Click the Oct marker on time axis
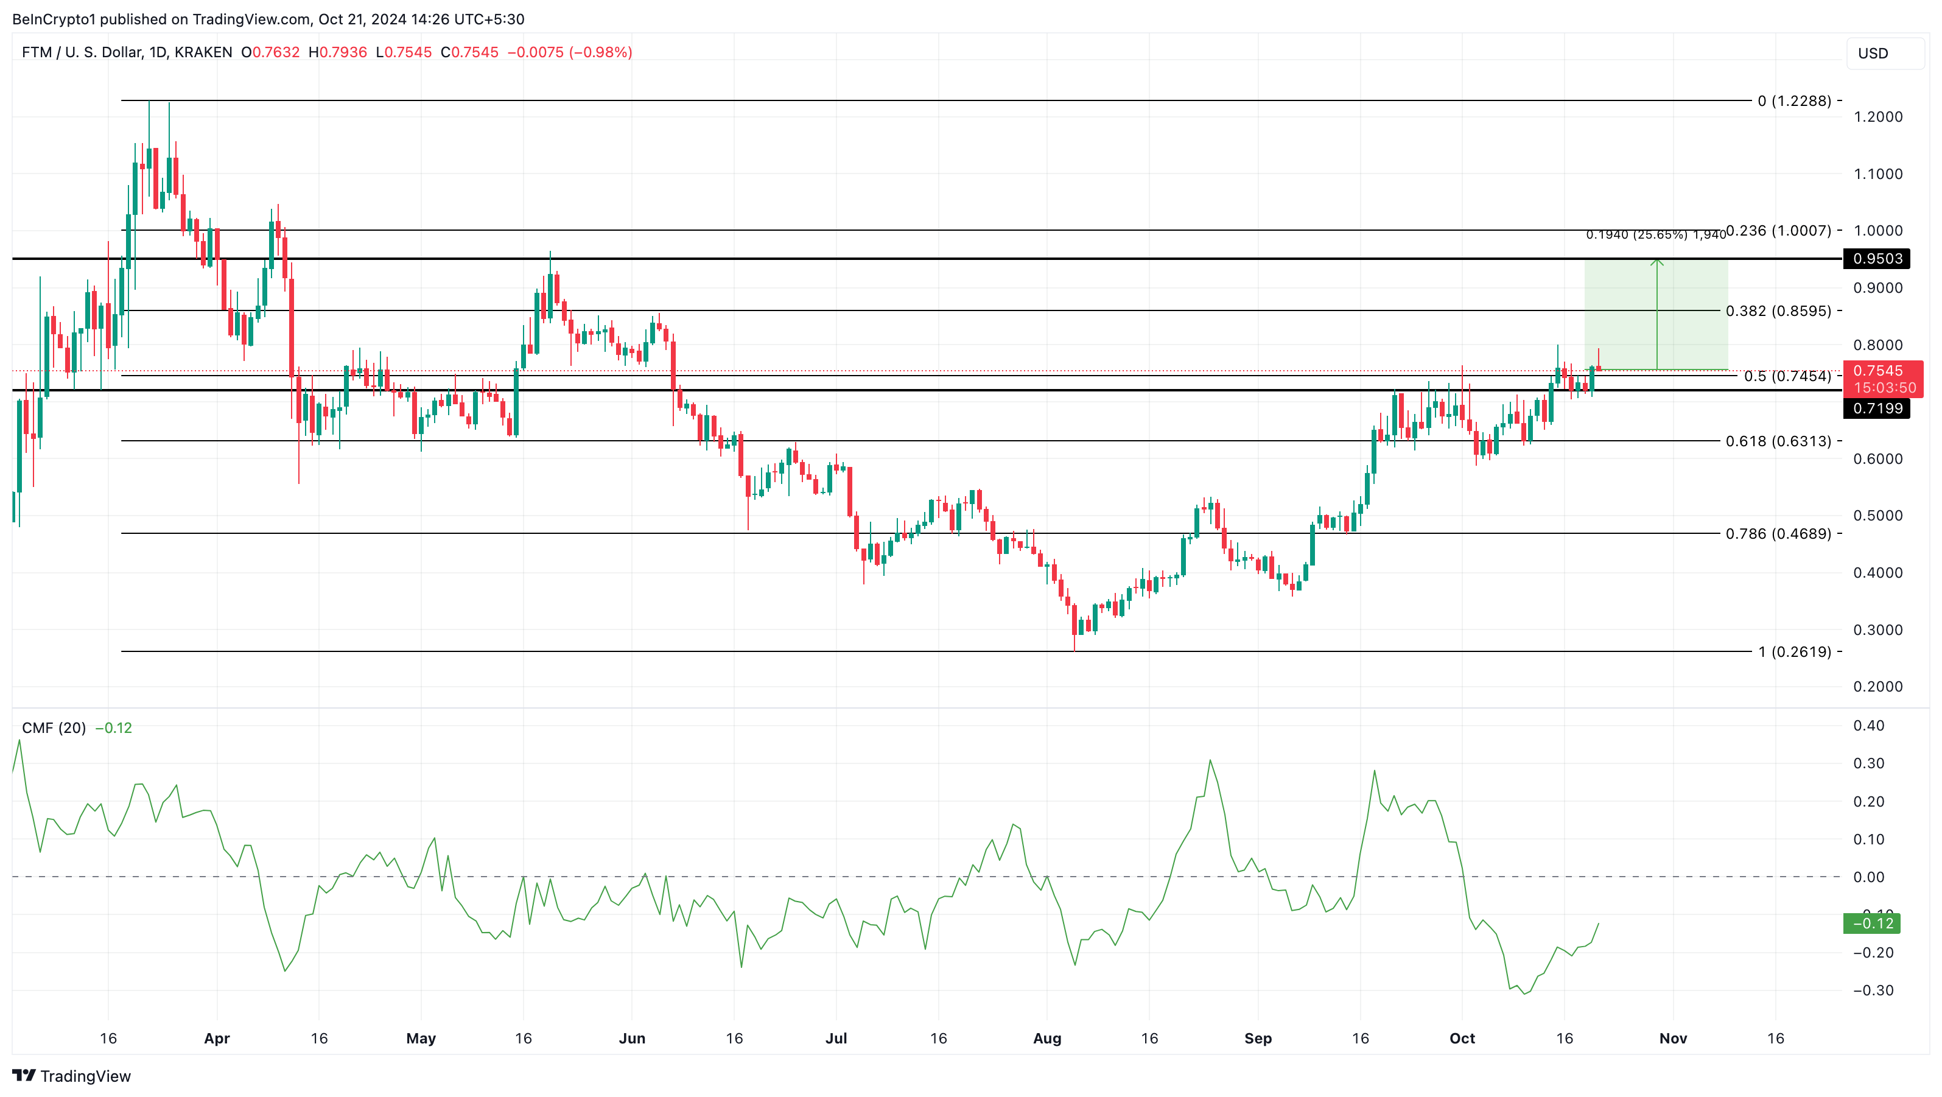Screen dimensions: 1942x1097 coord(1462,1038)
